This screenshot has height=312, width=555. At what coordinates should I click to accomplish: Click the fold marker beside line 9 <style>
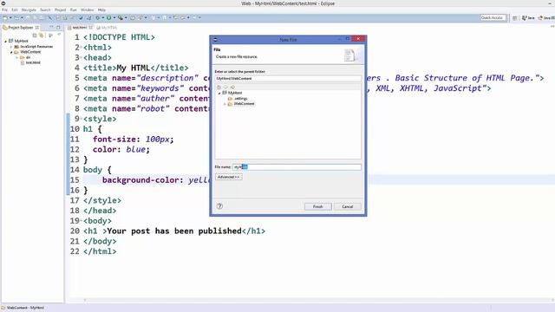tap(81, 119)
